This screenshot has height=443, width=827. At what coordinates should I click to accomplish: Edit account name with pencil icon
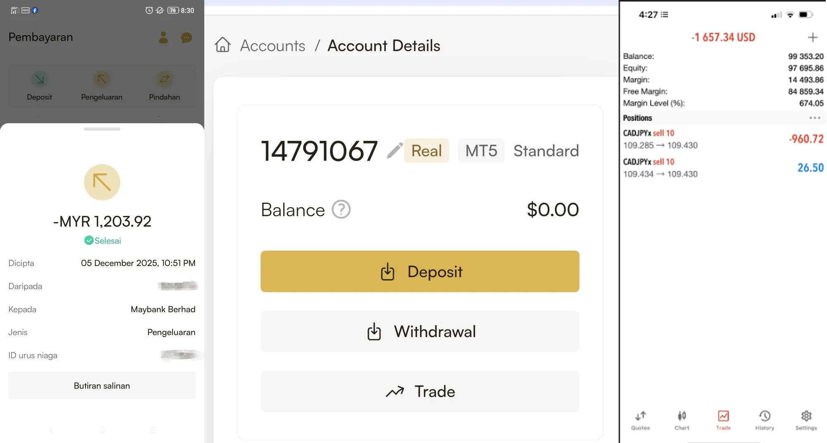coord(394,151)
